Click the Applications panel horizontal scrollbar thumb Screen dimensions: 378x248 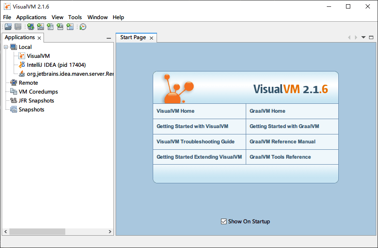(x=37, y=232)
